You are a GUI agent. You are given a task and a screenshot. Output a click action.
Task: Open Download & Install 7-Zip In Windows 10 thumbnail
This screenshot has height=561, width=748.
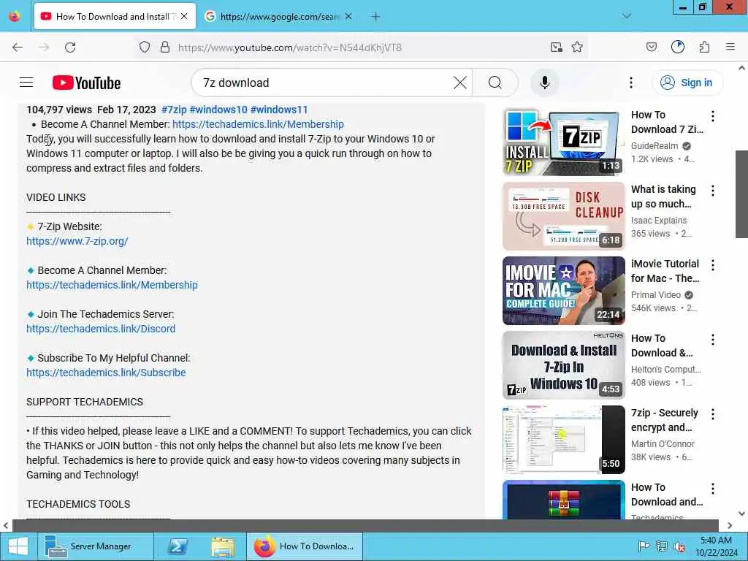coord(564,365)
